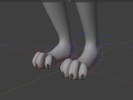Open the Global transform orientation dropdown
Screen dimensions: 133x100
click(61, 1)
